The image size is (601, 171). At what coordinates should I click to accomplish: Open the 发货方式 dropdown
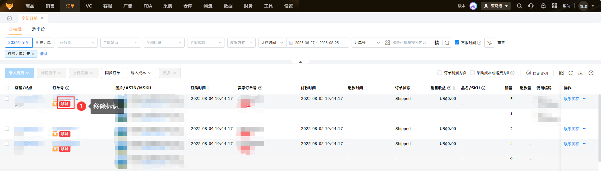241,43
